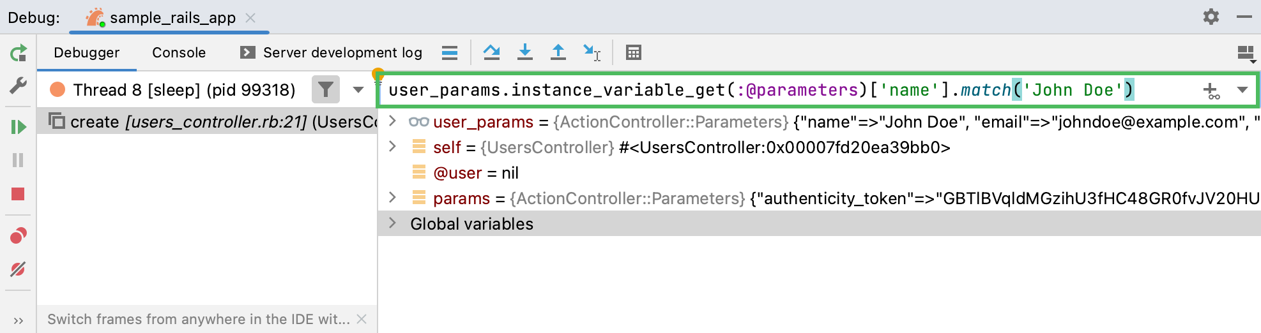Click Step Out icon
Viewport: 1261px width, 333px height.
pyautogui.click(x=558, y=52)
